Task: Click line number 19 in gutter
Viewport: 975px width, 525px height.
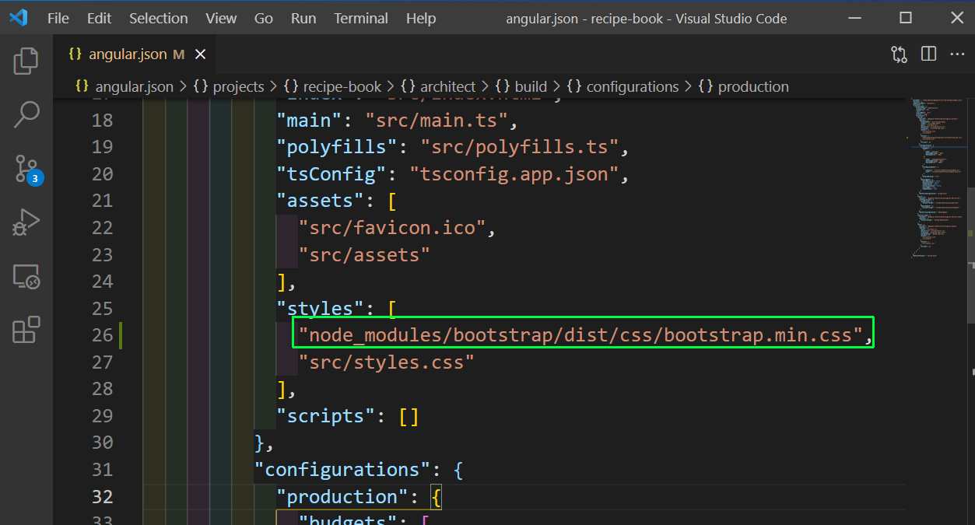Action: pyautogui.click(x=103, y=147)
